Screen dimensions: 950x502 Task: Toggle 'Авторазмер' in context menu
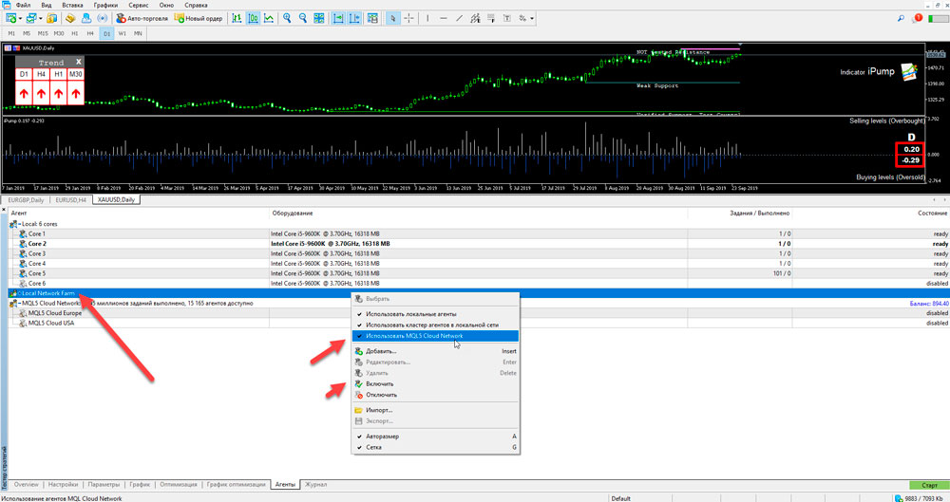(x=435, y=437)
